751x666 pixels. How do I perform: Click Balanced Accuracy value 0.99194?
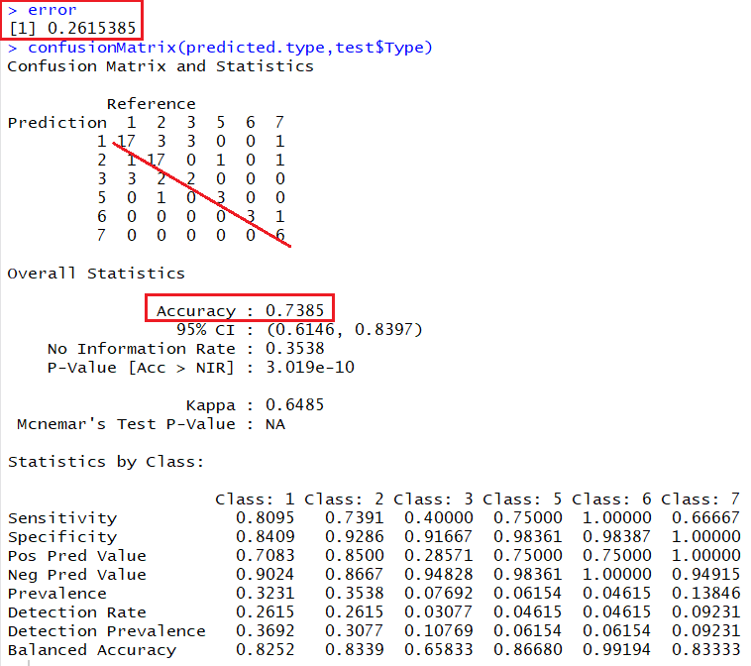(617, 650)
